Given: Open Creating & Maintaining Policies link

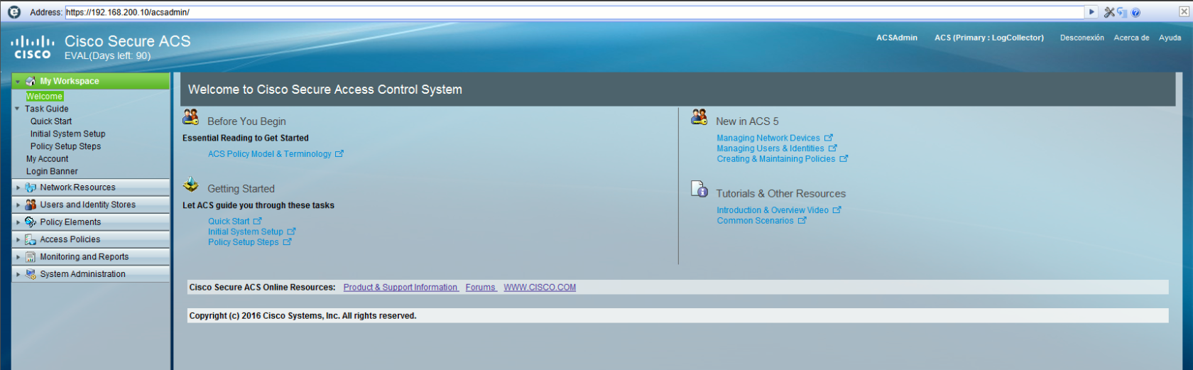Looking at the screenshot, I should click(776, 159).
